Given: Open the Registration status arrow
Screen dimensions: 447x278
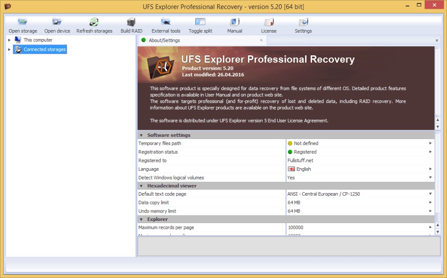Looking at the screenshot, I should click(x=430, y=152).
